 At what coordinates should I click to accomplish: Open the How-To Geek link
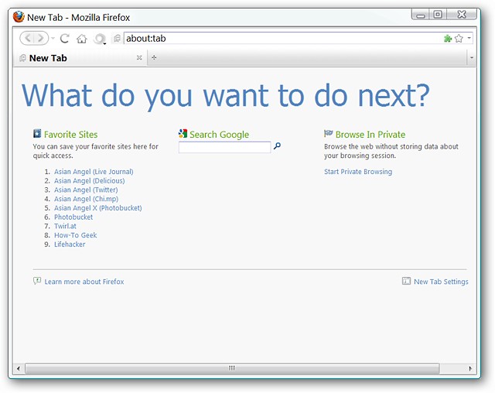coord(76,235)
